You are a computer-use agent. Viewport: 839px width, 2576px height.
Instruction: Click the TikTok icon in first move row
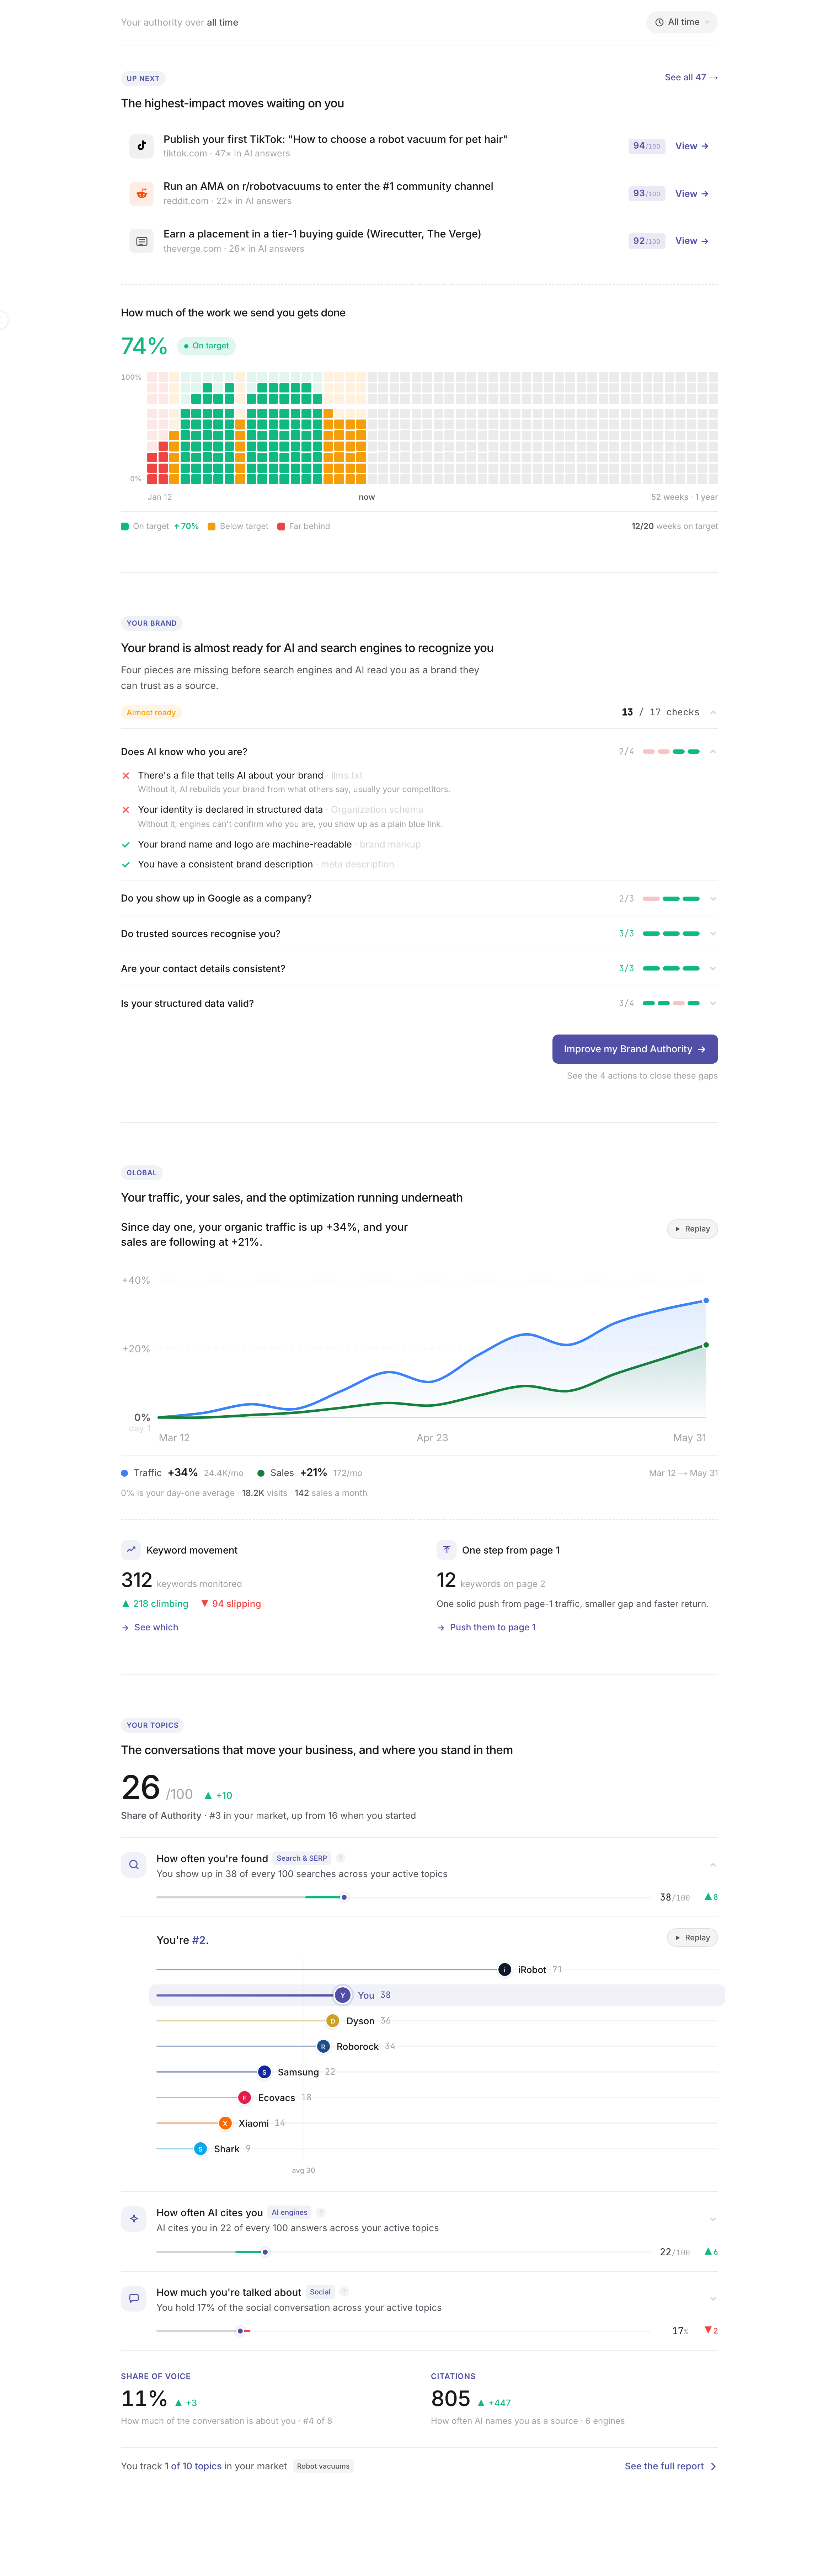[142, 146]
